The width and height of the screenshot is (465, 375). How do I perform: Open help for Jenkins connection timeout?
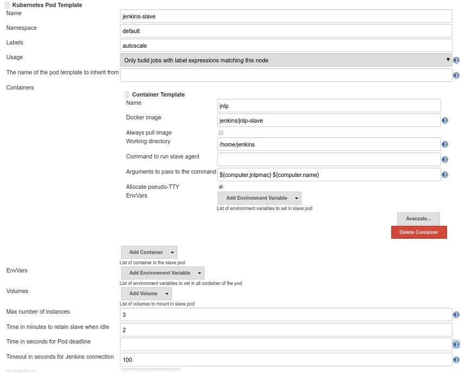pos(456,360)
